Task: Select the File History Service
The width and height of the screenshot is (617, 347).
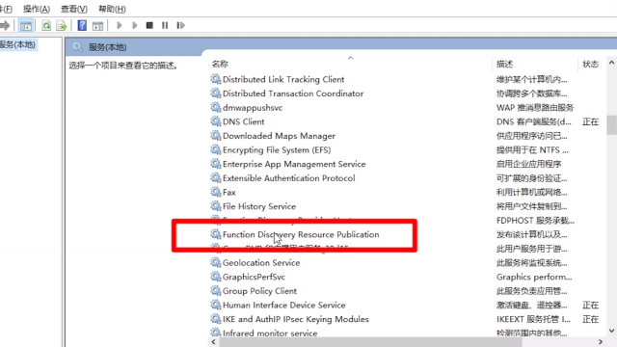Action: click(x=259, y=206)
